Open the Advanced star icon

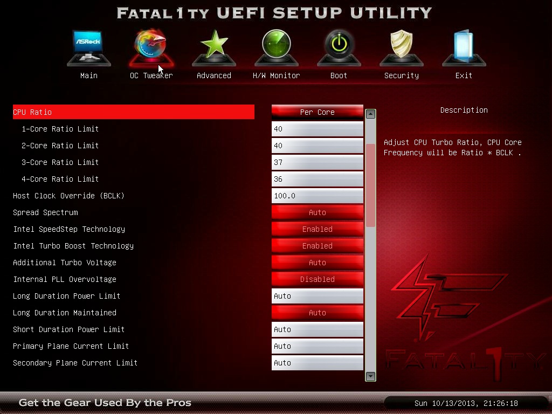[213, 48]
